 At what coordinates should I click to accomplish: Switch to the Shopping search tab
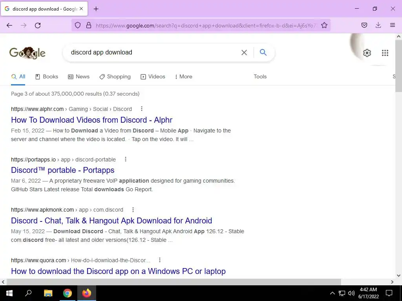pos(115,76)
